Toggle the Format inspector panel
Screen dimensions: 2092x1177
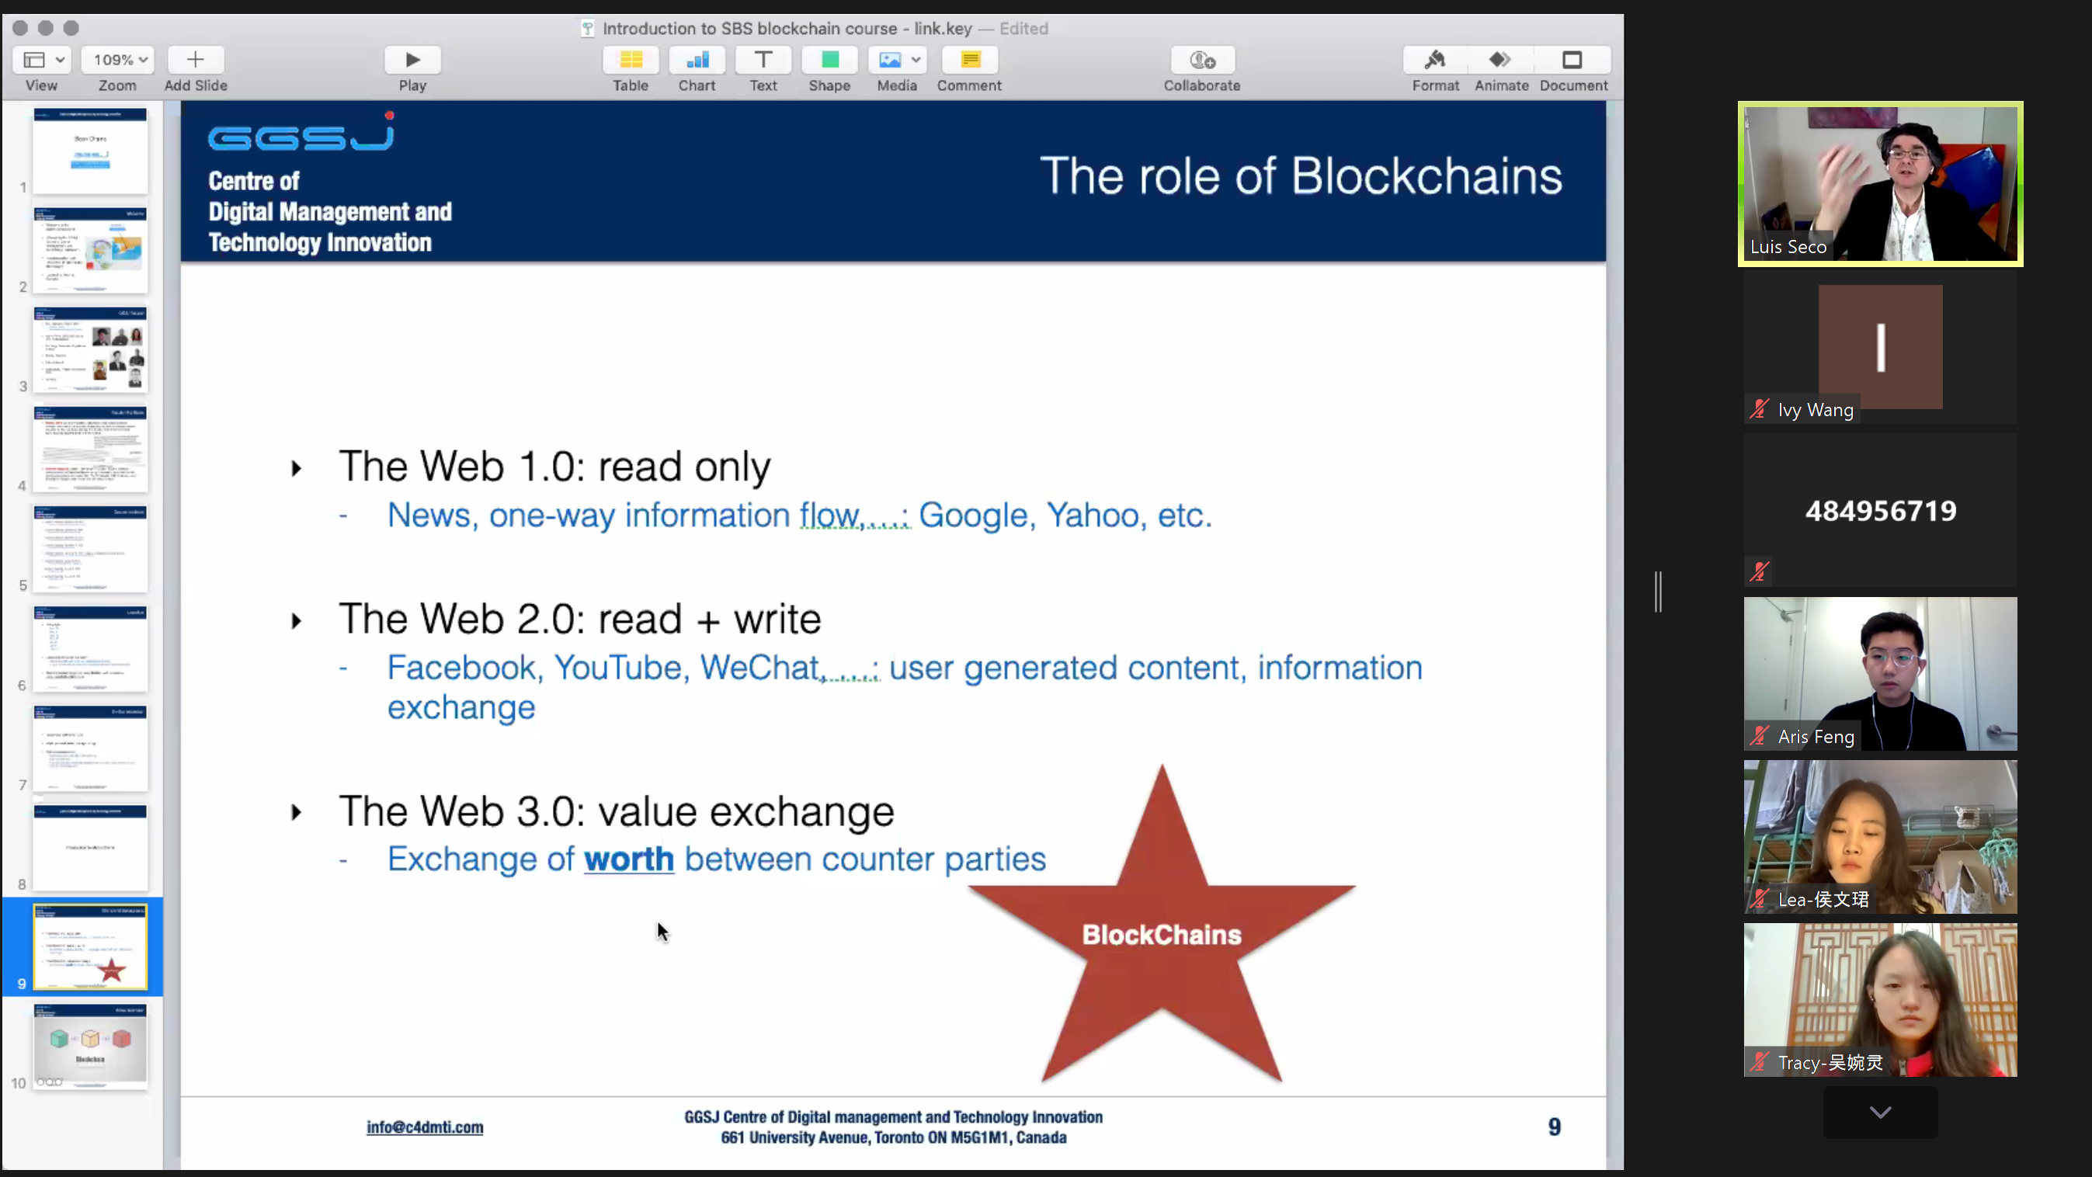click(1434, 59)
